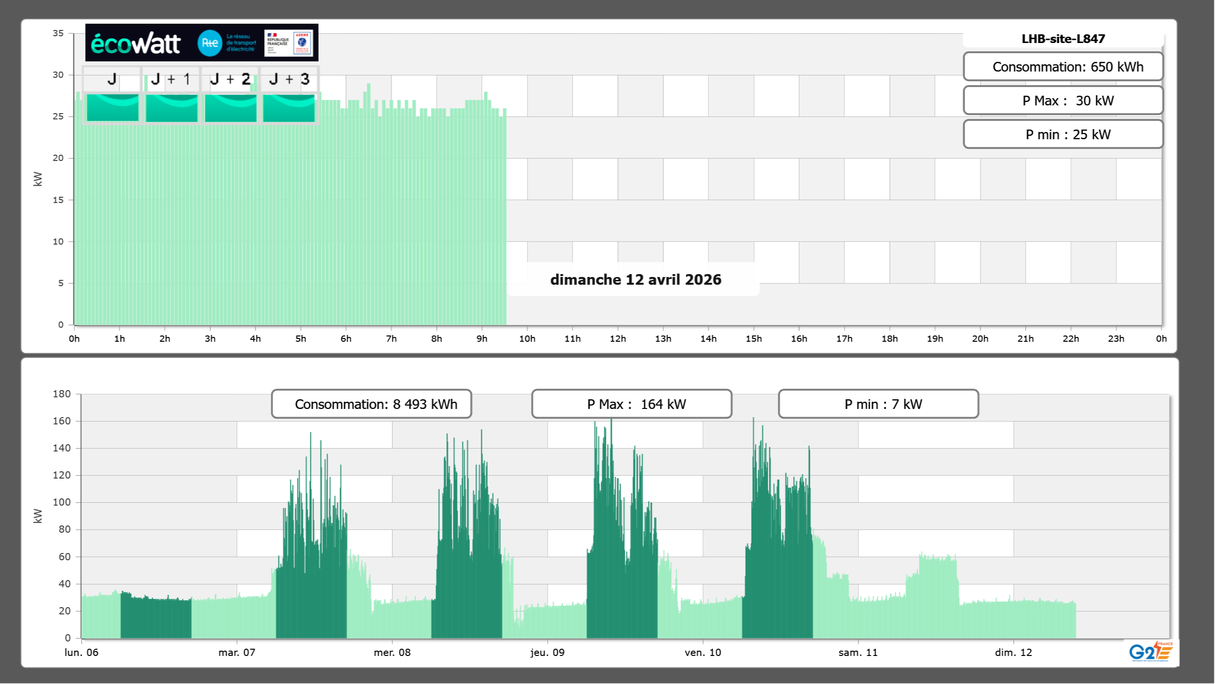1215x684 pixels.
Task: Select the J + 3 forecast label
Action: tap(289, 79)
